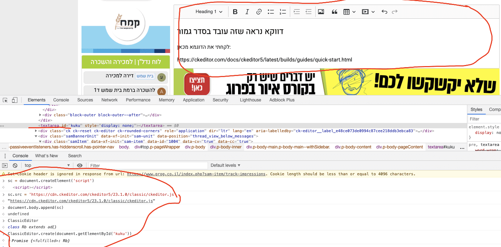The width and height of the screenshot is (501, 247).
Task: Click the red תציצו כאן banner button
Action: tap(197, 84)
